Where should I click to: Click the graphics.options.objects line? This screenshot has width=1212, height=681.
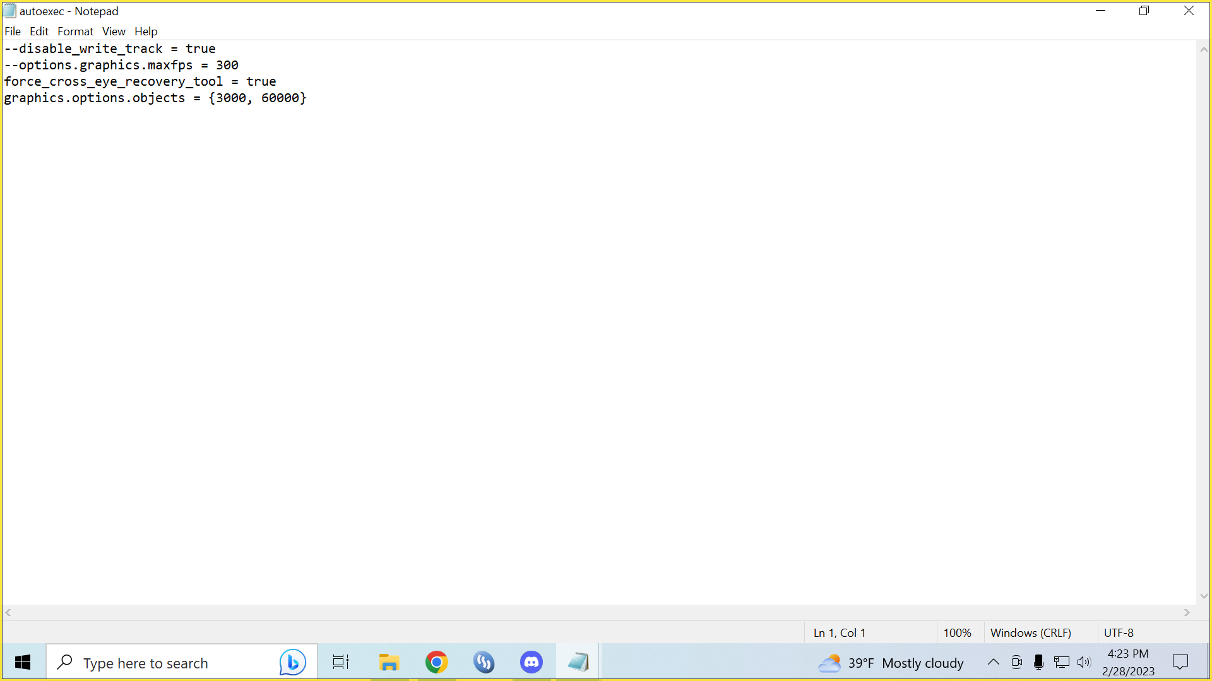pos(155,98)
